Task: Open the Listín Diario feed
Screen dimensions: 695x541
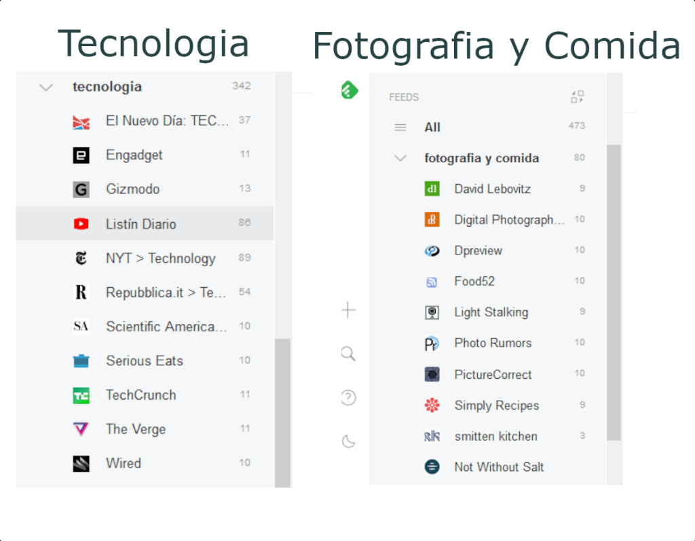Action: [140, 224]
